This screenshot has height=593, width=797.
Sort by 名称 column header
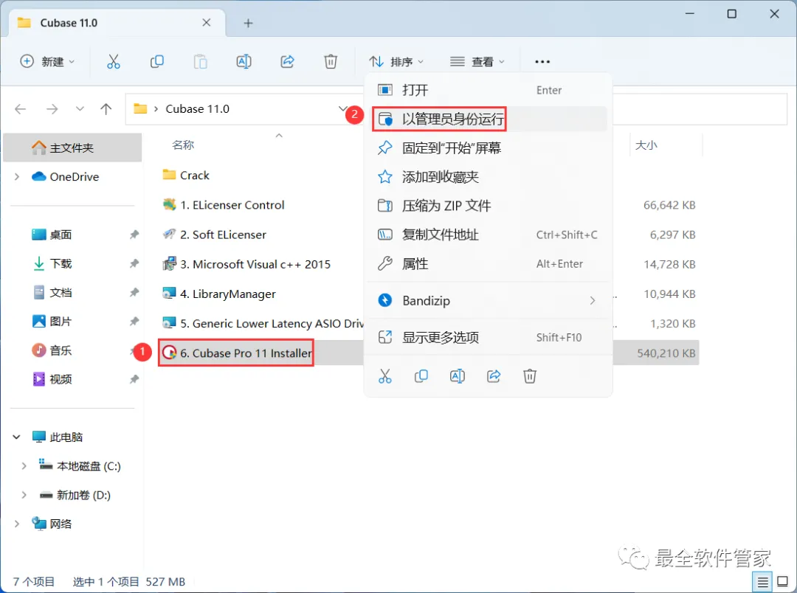(x=184, y=145)
